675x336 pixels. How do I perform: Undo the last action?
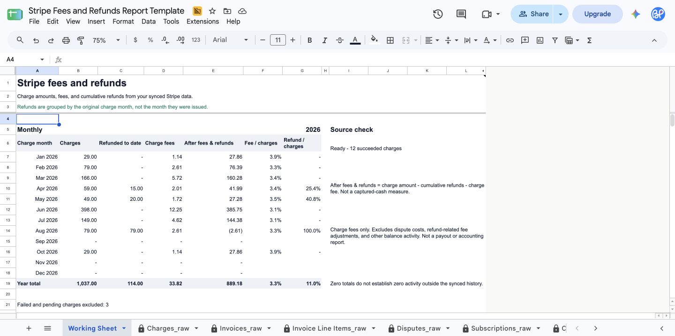(36, 40)
